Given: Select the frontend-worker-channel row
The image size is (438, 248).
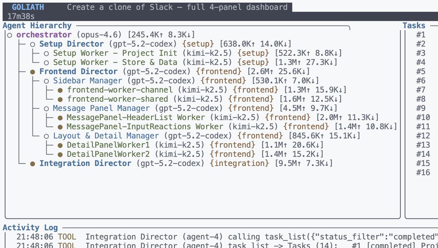Looking at the screenshot, I should point(202,90).
